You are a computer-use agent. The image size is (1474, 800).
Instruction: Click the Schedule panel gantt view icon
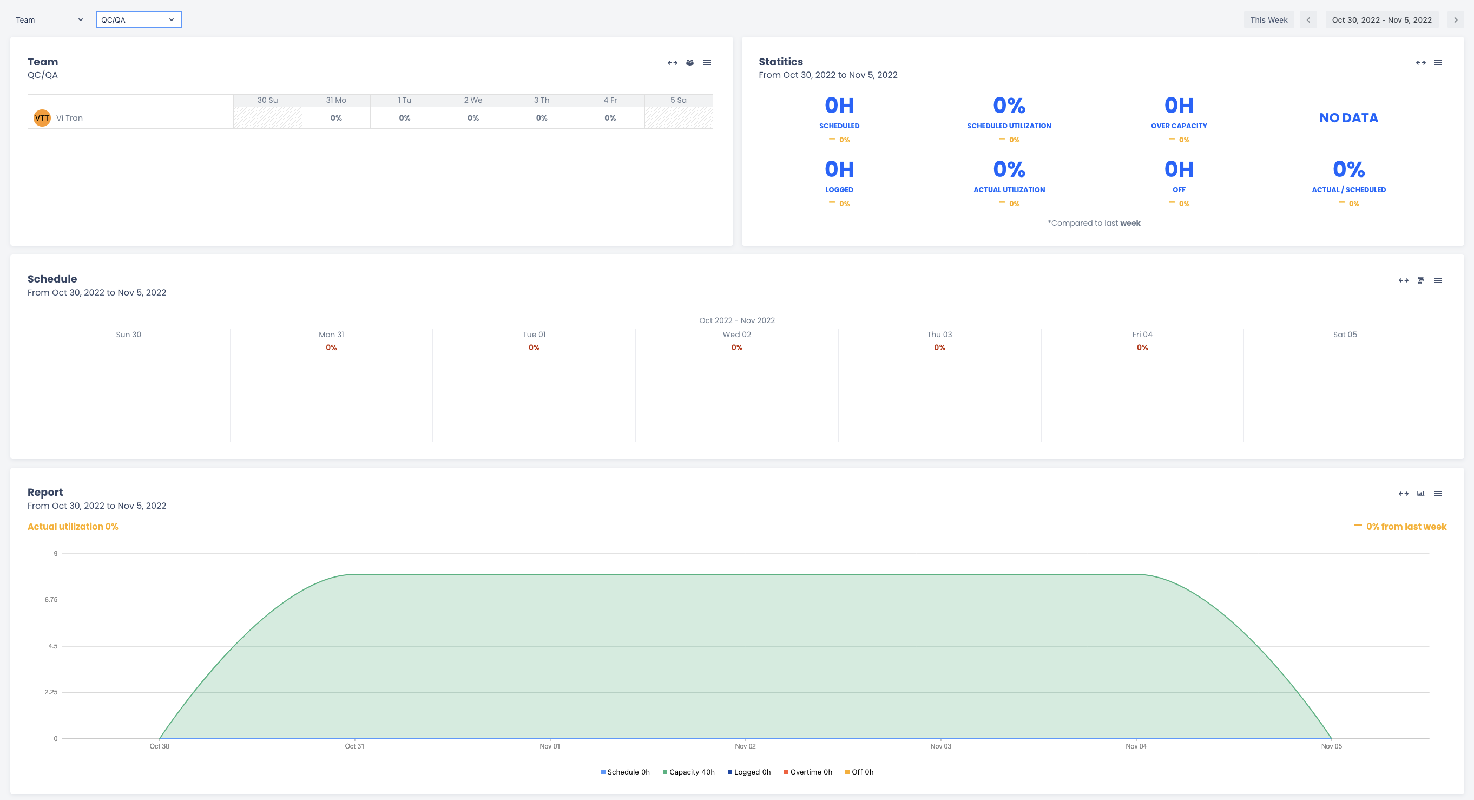1421,280
